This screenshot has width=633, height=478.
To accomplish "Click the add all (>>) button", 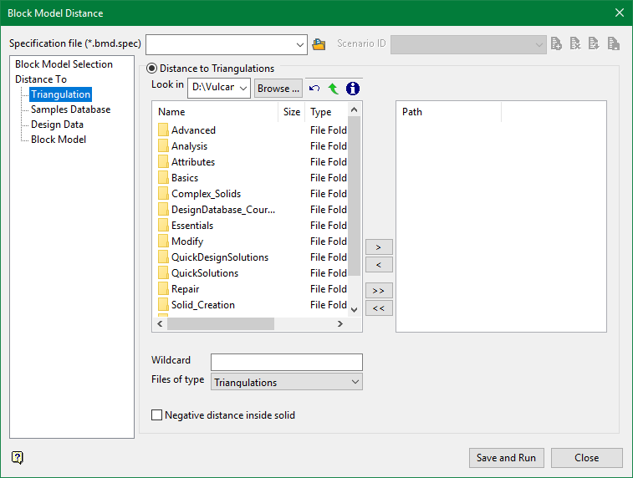I will pyautogui.click(x=379, y=290).
